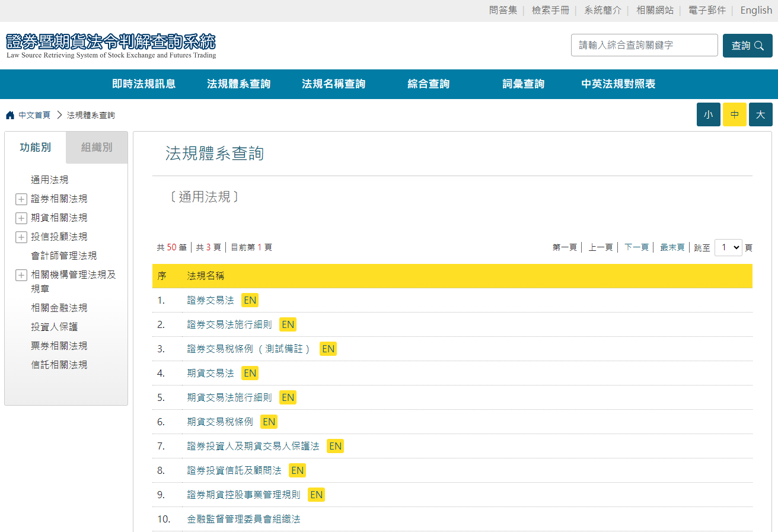
Task: Set font size to small (小)
Action: coord(709,114)
